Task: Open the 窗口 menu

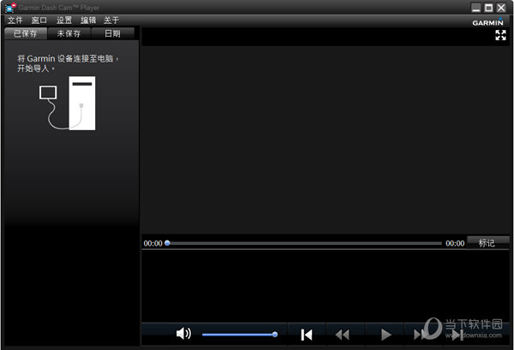Action: tap(39, 21)
